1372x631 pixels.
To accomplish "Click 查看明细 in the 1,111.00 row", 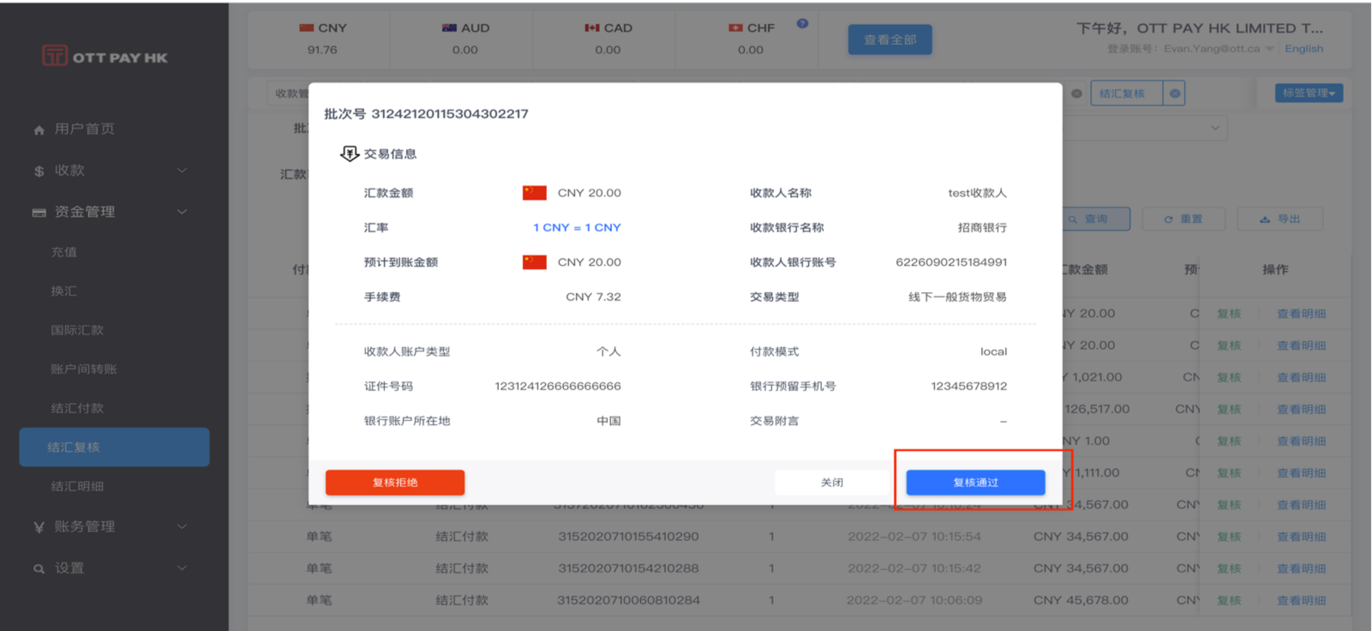I will (x=1301, y=473).
